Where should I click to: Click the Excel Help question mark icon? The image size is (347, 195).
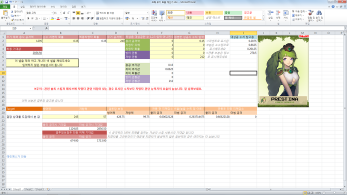(333, 6)
